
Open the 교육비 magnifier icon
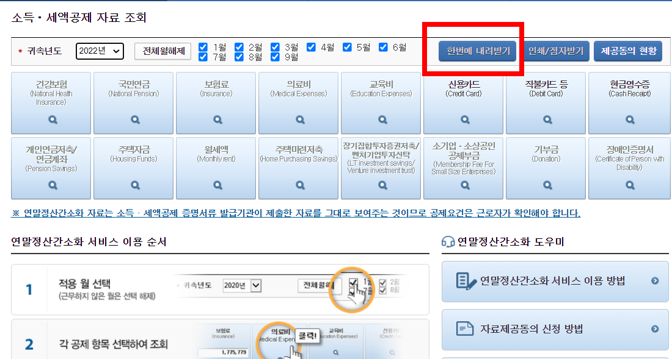coord(382,119)
